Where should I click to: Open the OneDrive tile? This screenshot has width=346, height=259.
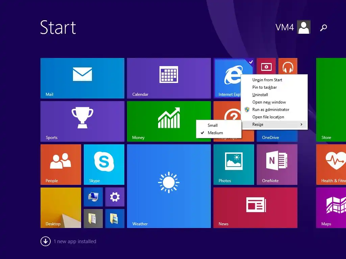[277, 136]
